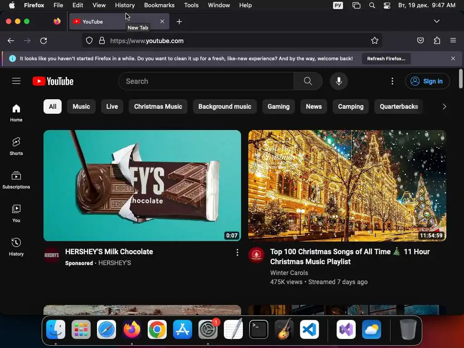
Task: Open the File menu
Action: [x=58, y=5]
